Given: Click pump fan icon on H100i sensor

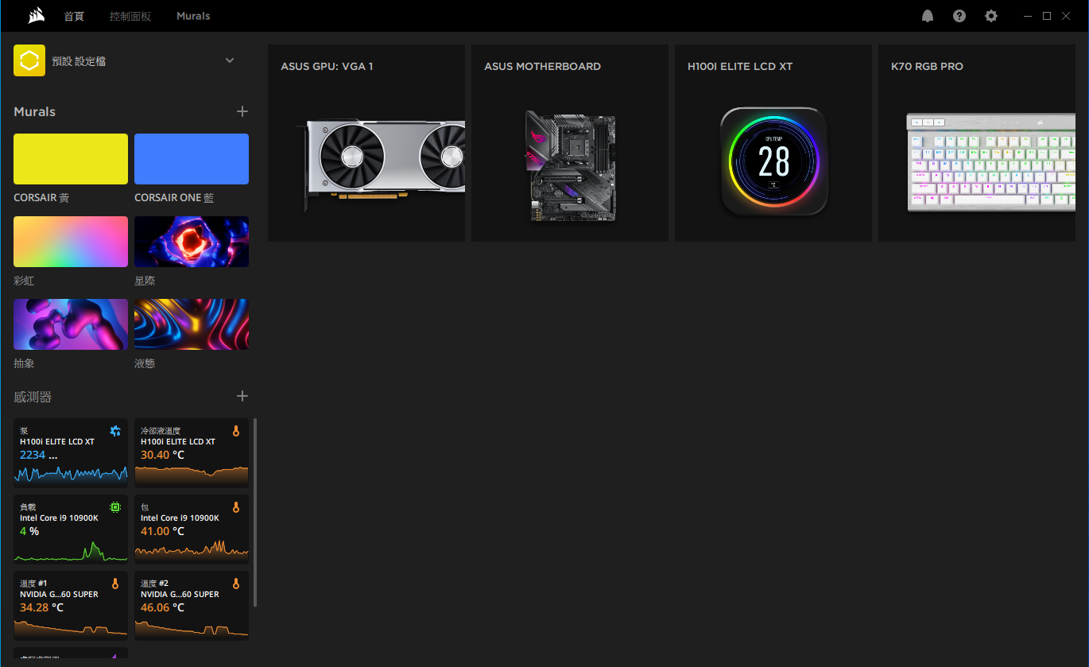Looking at the screenshot, I should (x=115, y=431).
